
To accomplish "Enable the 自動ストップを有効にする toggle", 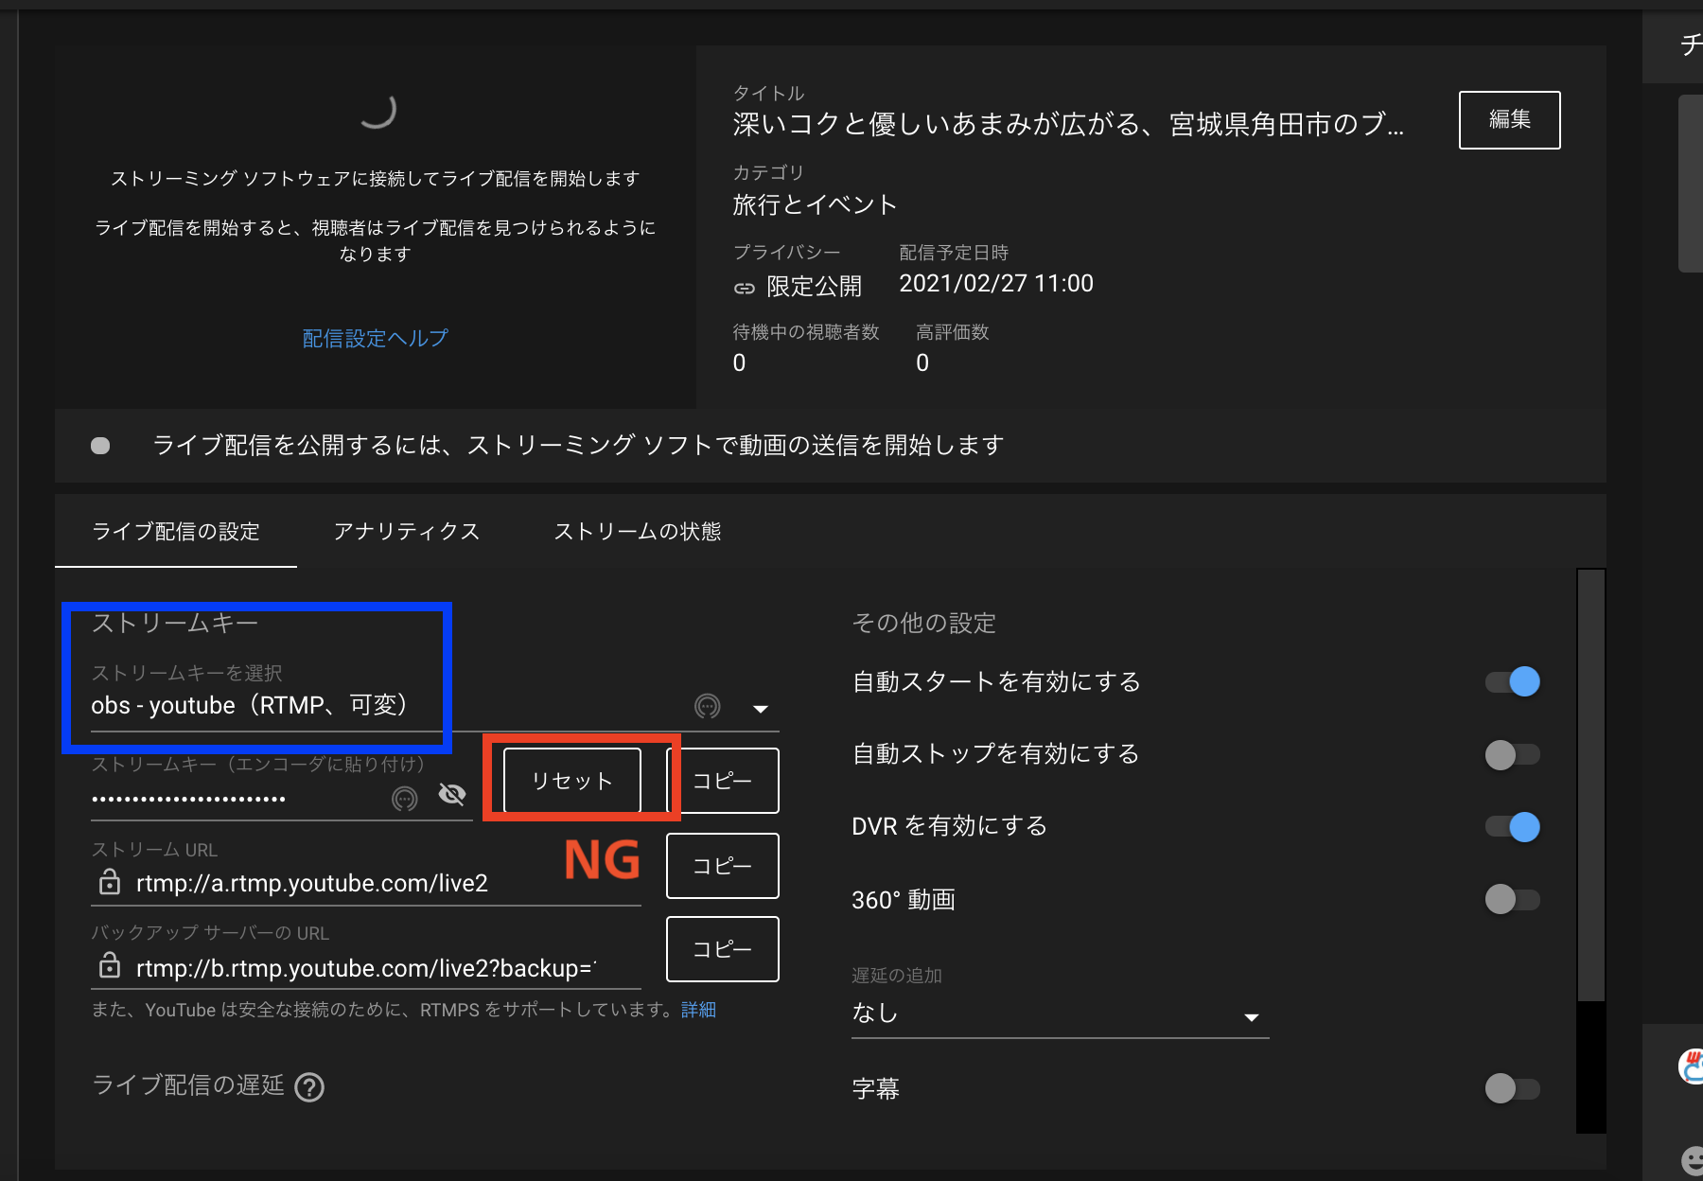I will pos(1512,754).
